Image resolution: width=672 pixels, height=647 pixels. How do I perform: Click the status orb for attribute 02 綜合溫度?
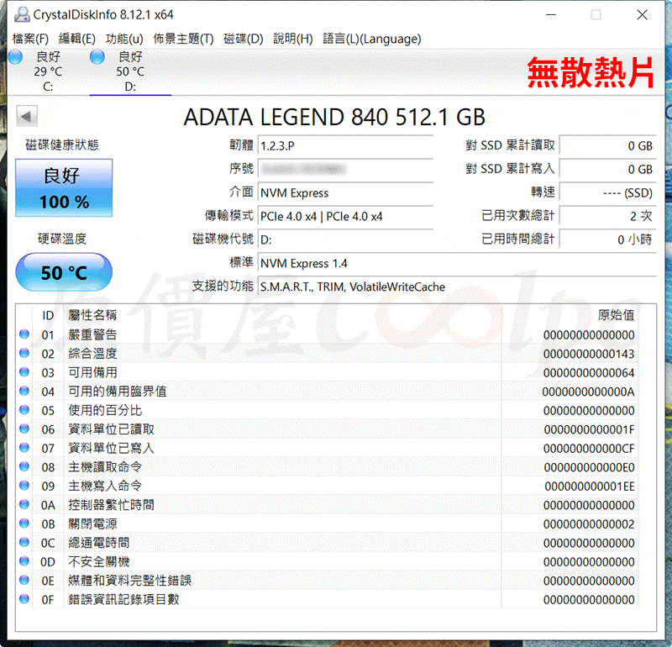pos(24,353)
